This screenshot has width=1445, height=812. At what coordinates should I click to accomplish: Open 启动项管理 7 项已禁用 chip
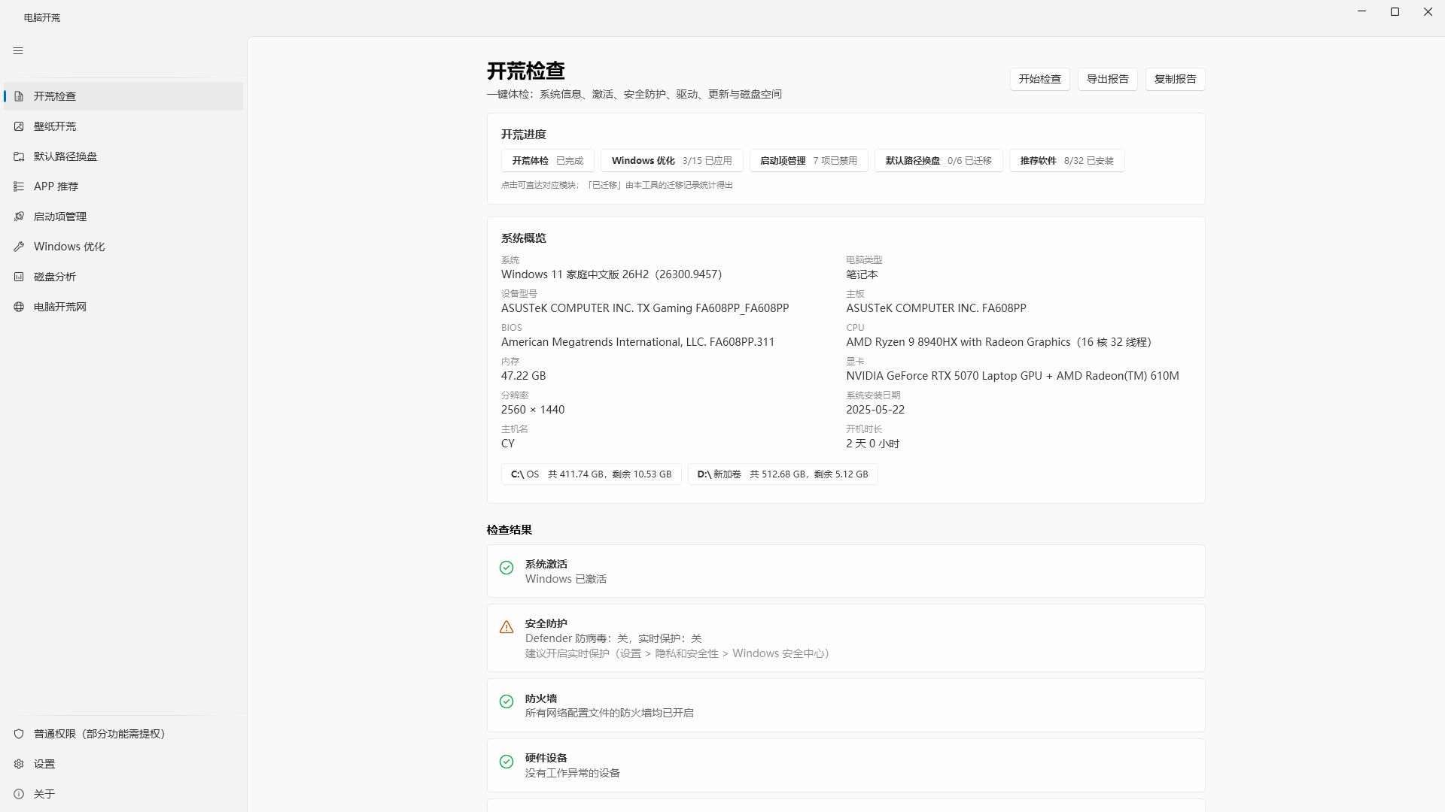pyautogui.click(x=808, y=161)
